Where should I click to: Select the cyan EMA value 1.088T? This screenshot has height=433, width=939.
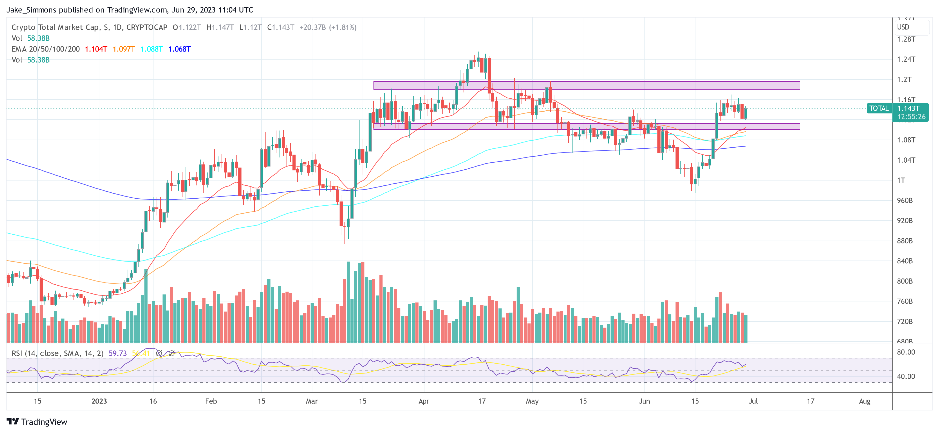tap(152, 49)
